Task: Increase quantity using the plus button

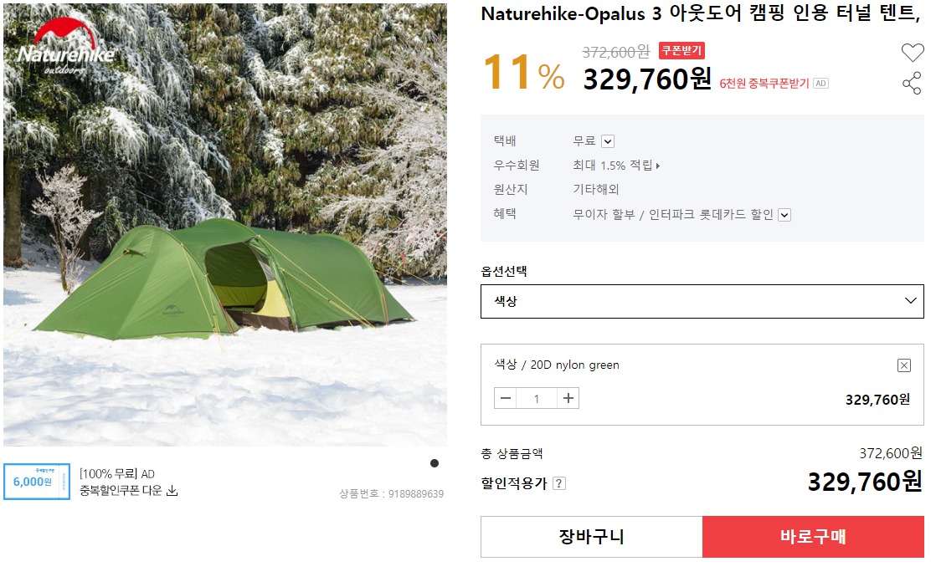Action: [x=568, y=398]
